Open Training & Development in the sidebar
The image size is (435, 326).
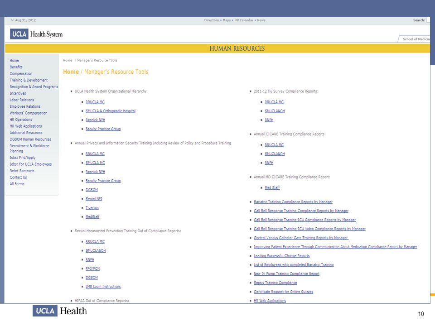point(29,80)
